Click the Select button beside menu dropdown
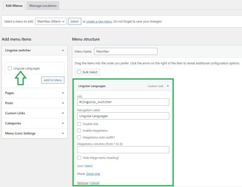Viewport: 242px width, 187px height. [74, 21]
